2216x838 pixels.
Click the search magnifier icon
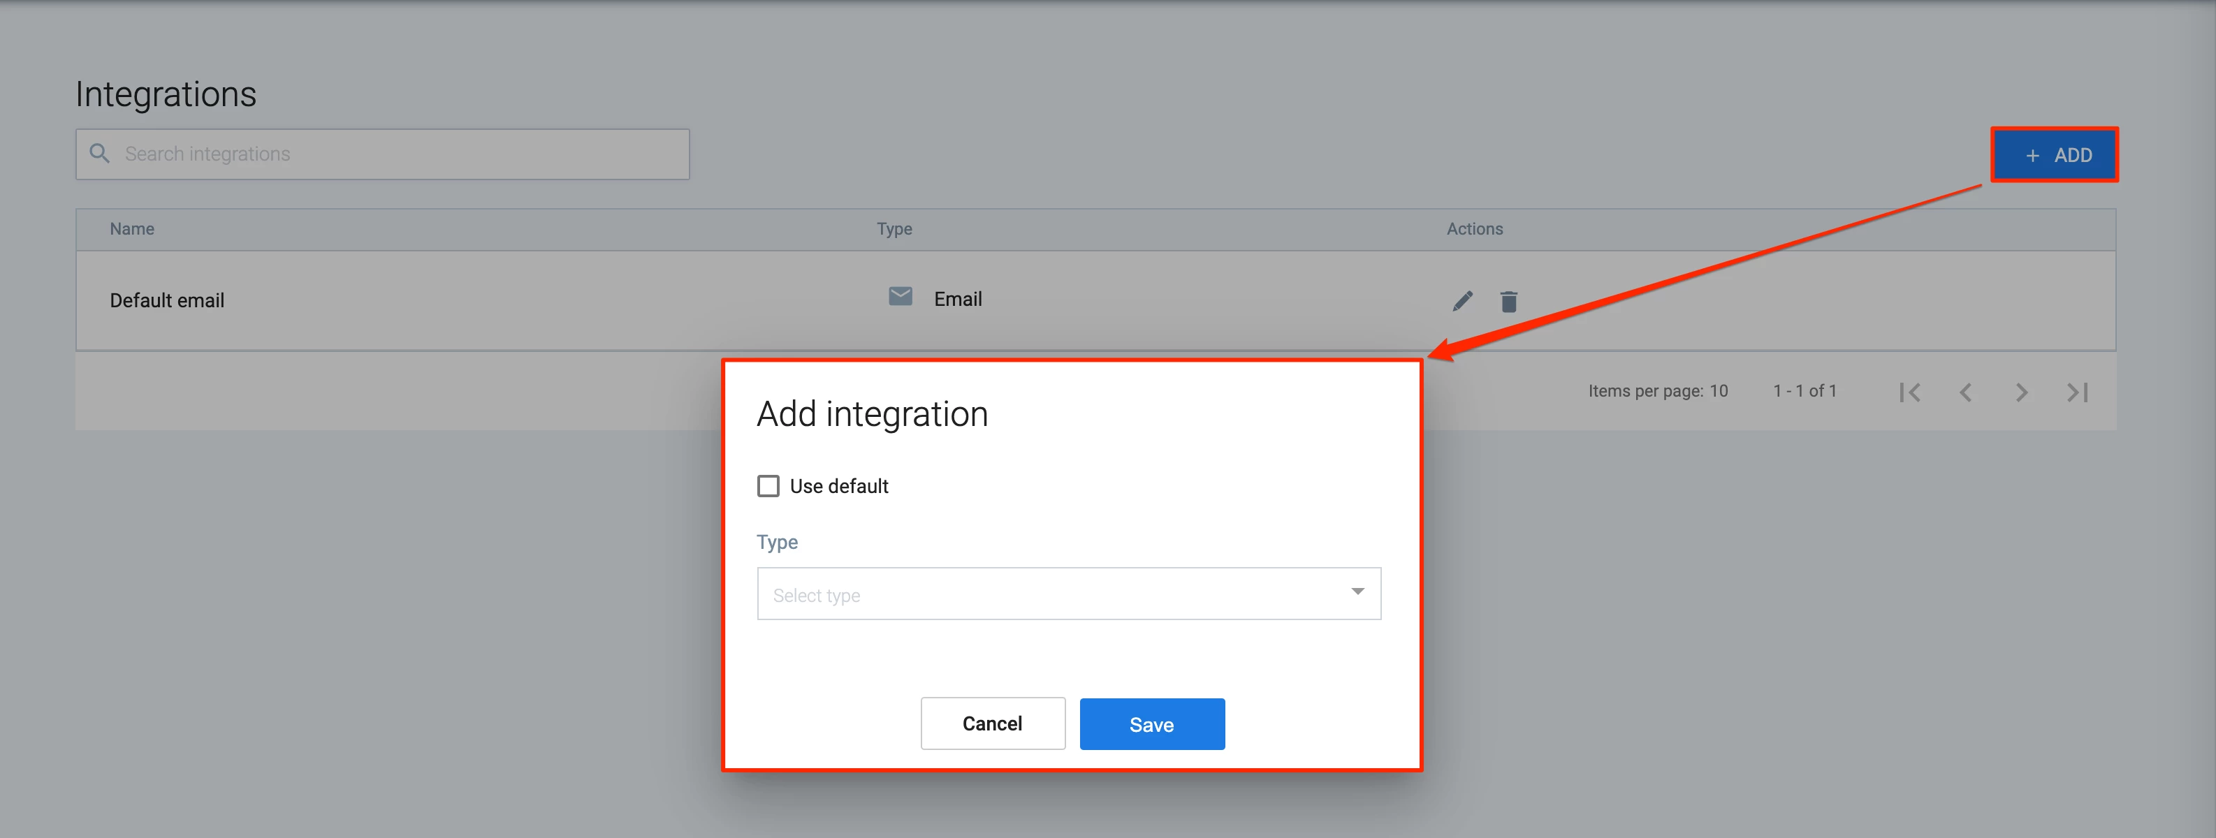click(100, 154)
